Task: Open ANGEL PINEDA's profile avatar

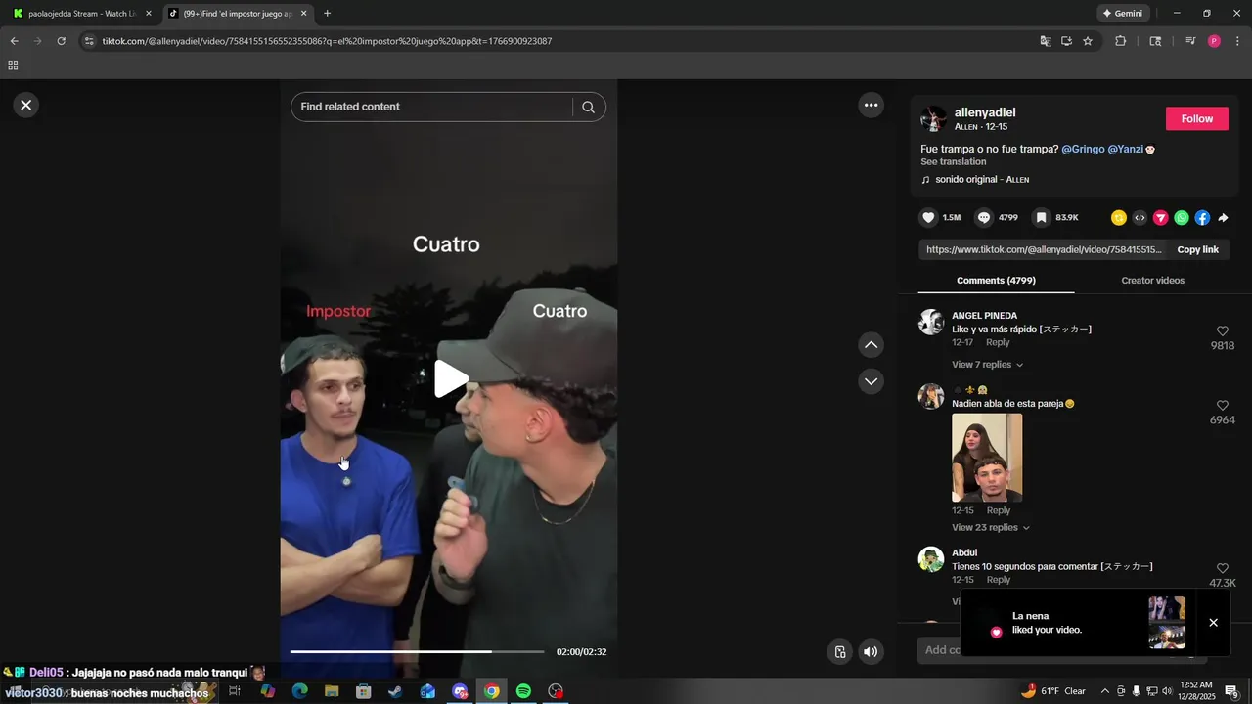Action: [931, 323]
